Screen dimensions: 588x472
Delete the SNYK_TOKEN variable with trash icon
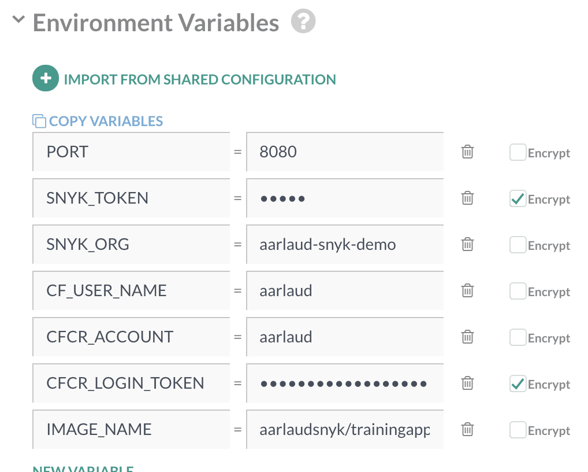tap(467, 198)
